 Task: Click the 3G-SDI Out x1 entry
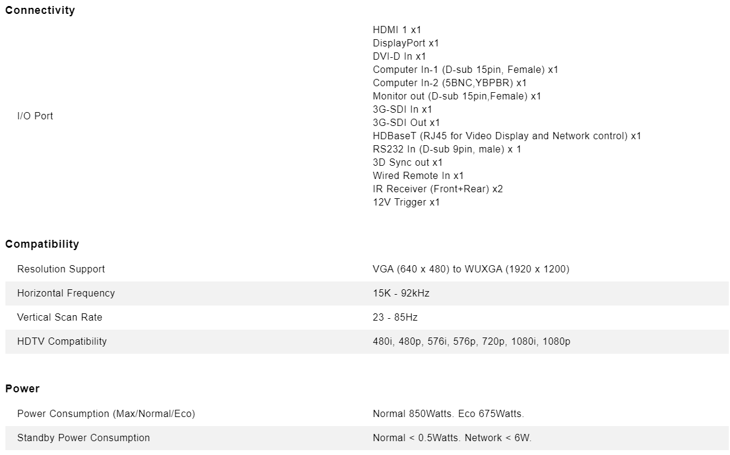pos(406,122)
